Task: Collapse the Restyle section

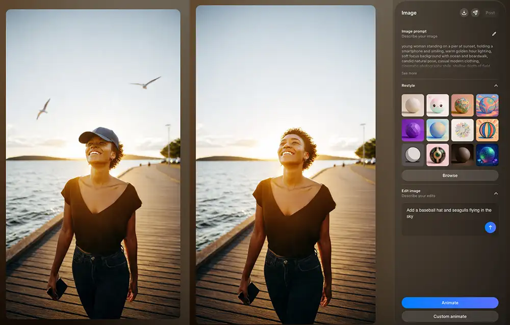Action: 496,86
